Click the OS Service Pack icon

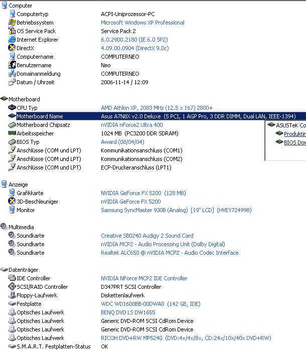click(12, 31)
